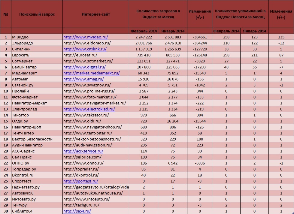Click the value '-15544' in Олди.ру row
The image size is (294, 214).
tap(200, 121)
